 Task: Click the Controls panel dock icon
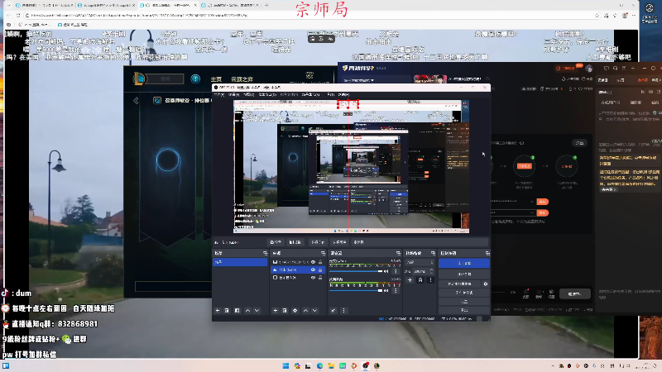click(x=487, y=253)
